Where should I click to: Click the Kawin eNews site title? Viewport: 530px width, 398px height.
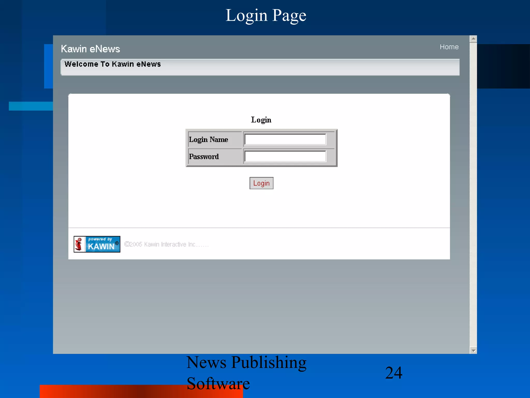pyautogui.click(x=91, y=49)
